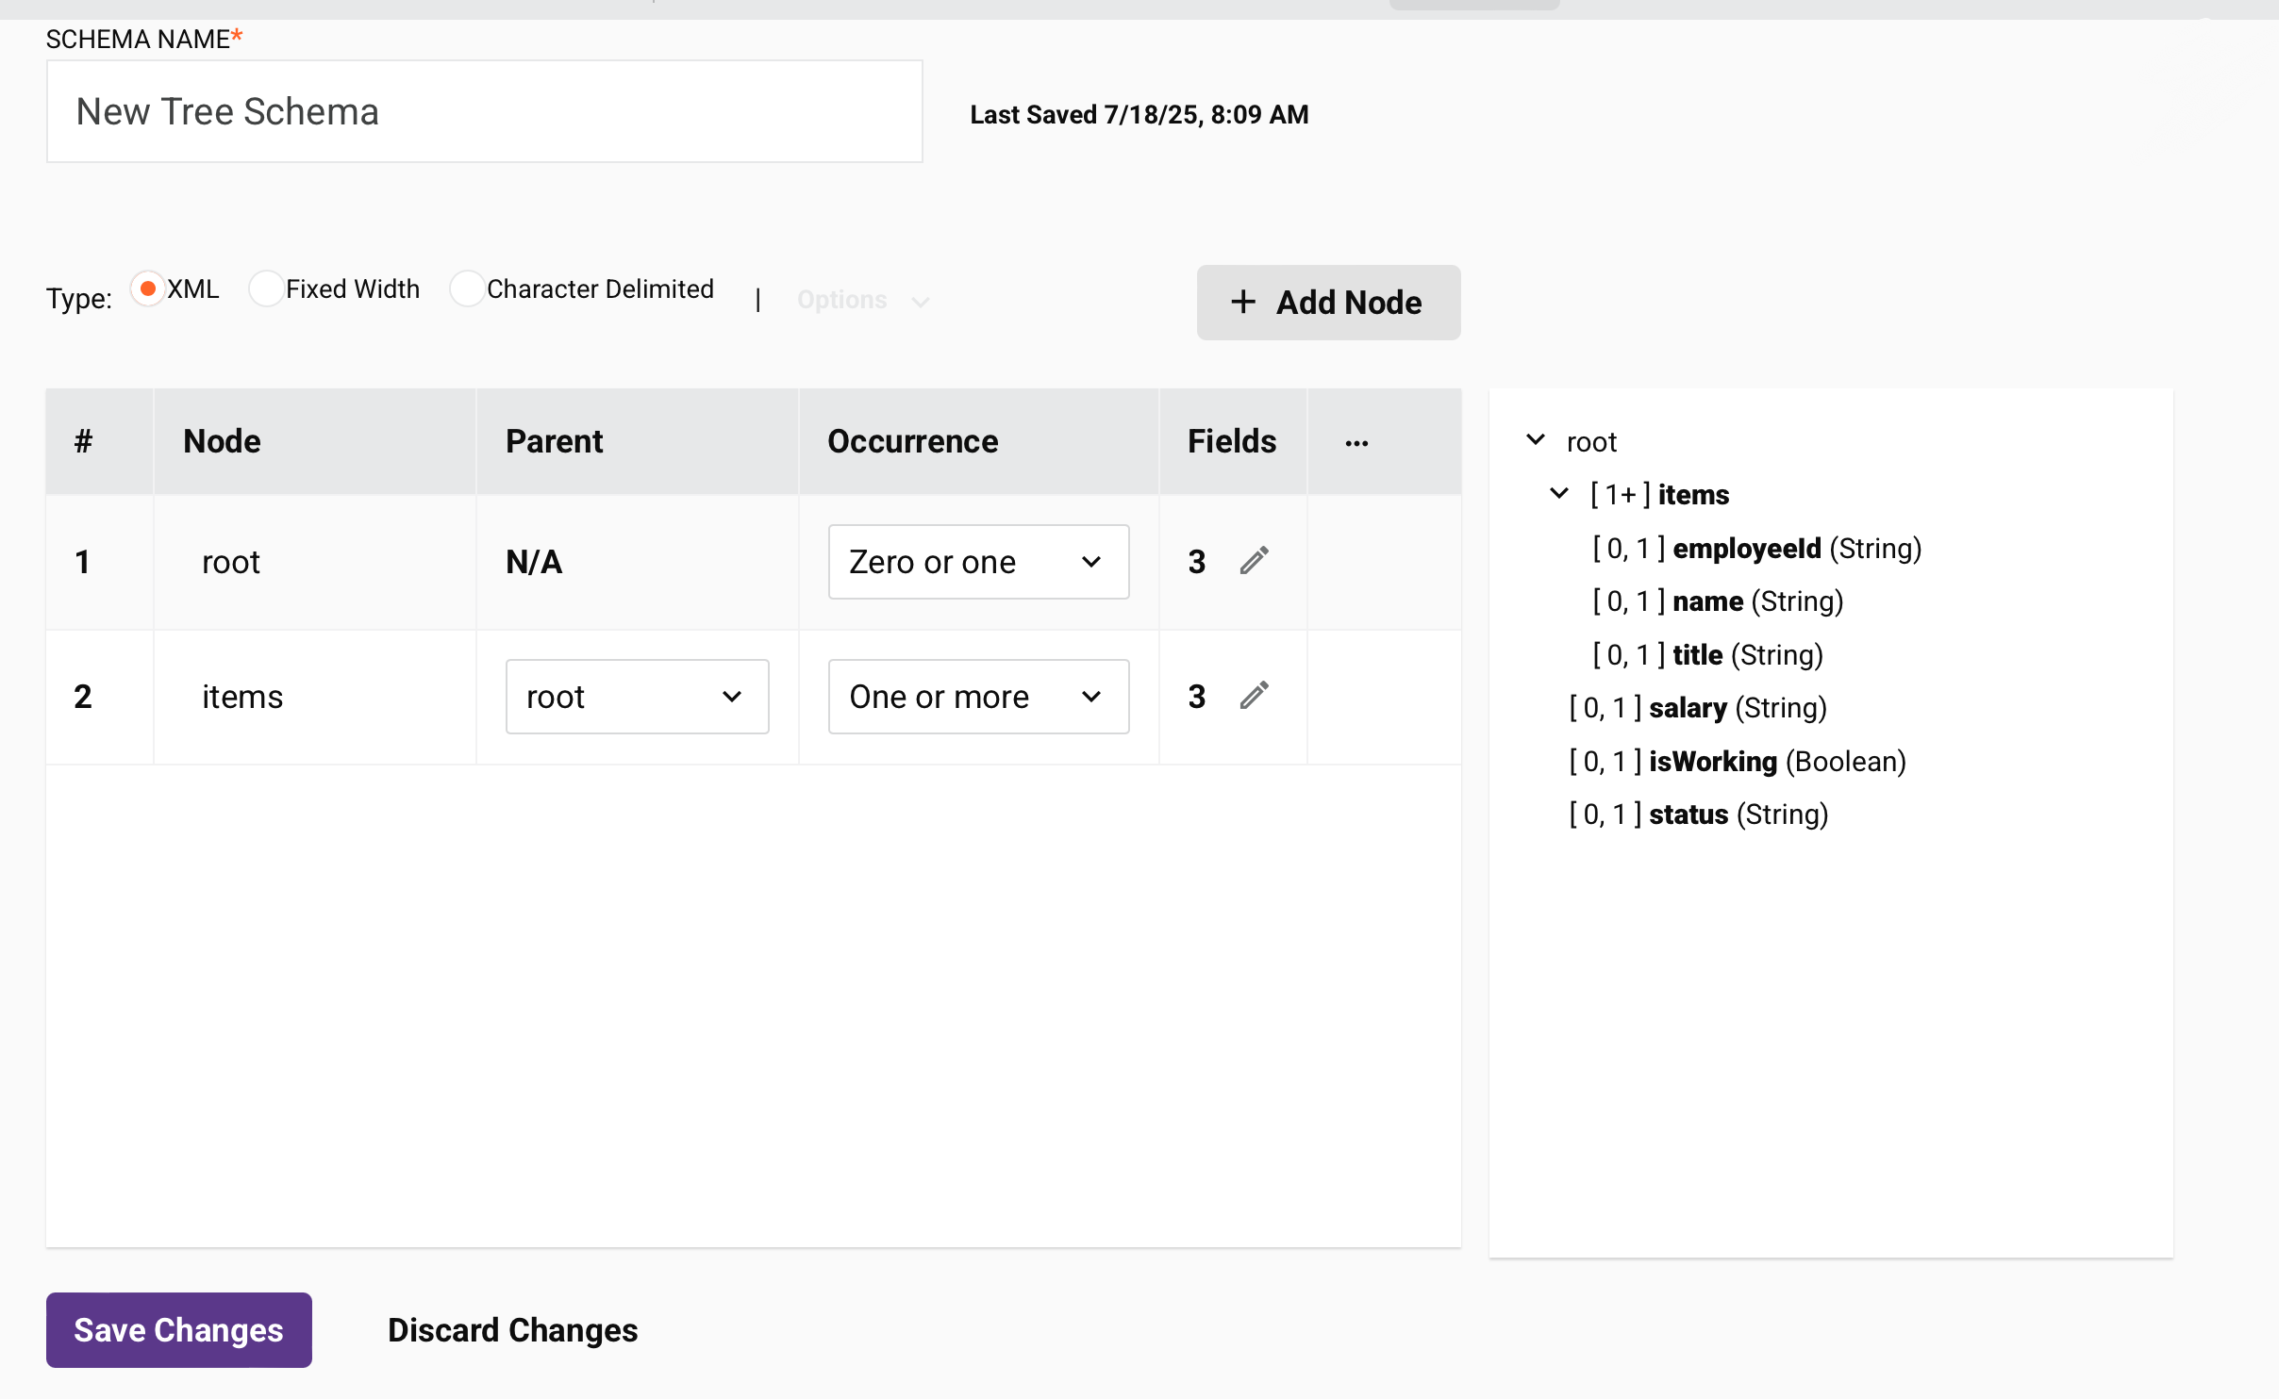The image size is (2279, 1399).
Task: Open root node Occurrence dropdown
Action: (977, 562)
